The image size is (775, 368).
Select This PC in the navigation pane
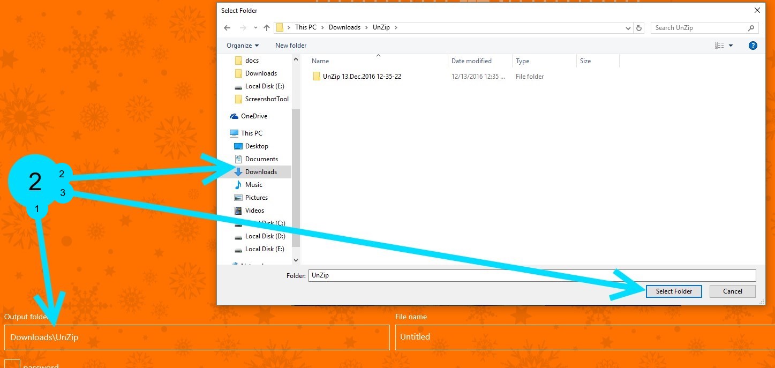[x=251, y=133]
